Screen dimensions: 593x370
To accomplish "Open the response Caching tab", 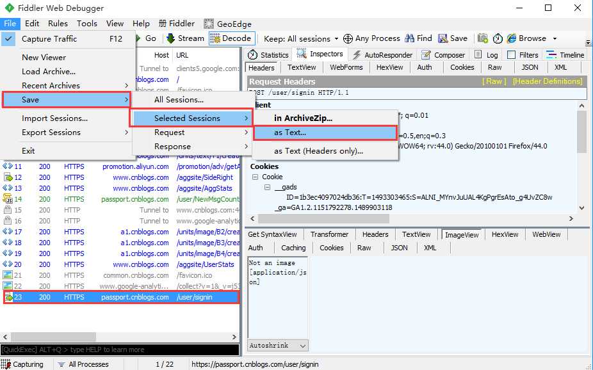I will (x=293, y=248).
